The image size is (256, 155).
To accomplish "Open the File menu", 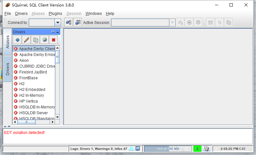I will coord(8,14).
